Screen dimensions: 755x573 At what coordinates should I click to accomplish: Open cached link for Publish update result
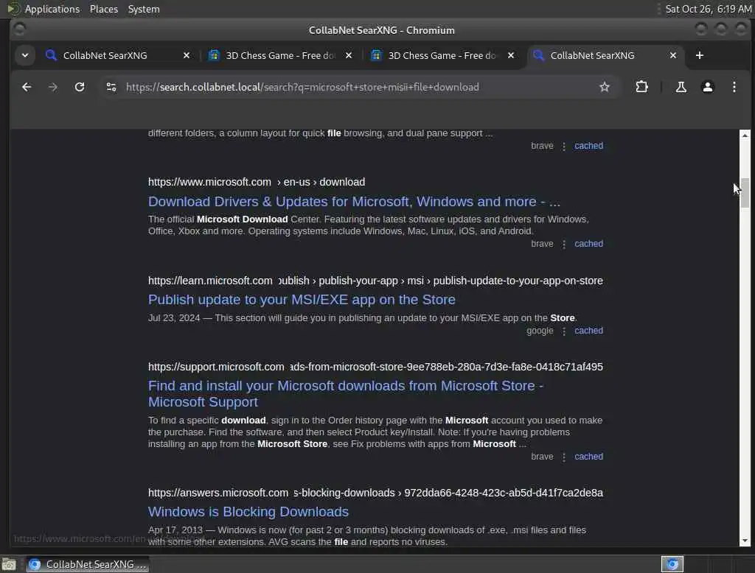(x=588, y=331)
